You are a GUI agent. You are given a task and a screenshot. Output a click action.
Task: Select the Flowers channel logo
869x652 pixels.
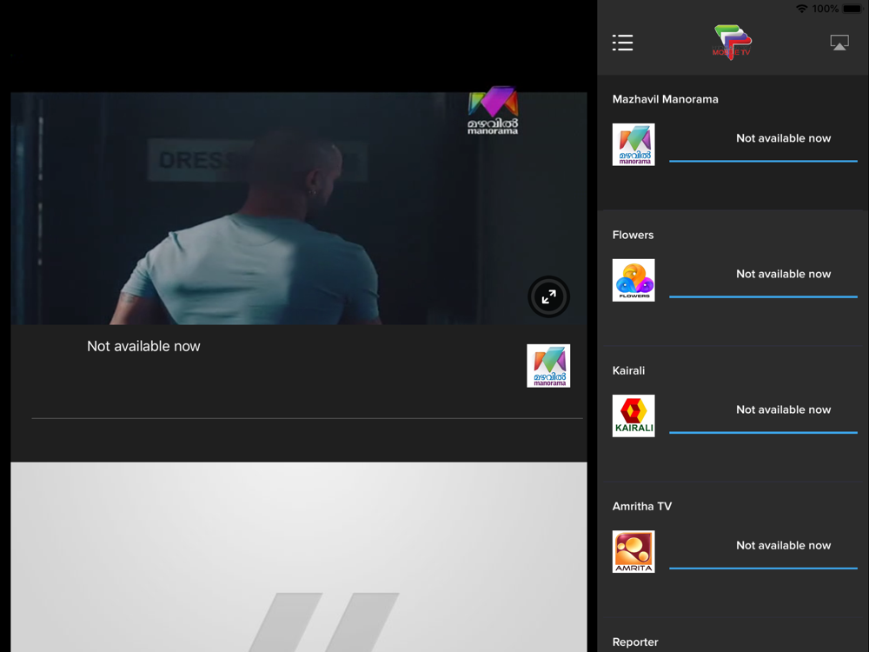[x=634, y=281]
